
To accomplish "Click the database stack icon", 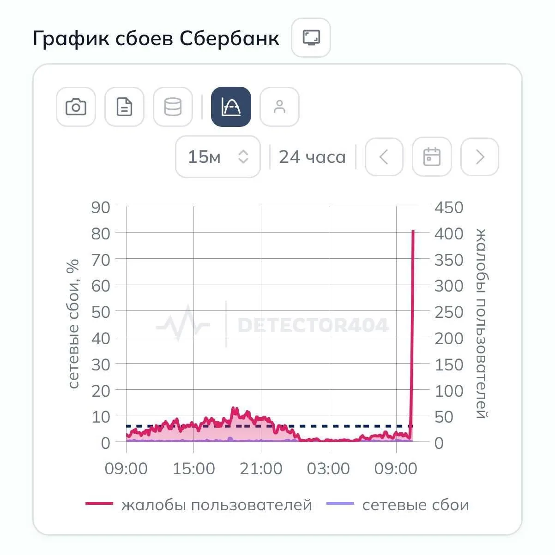I will (x=173, y=107).
